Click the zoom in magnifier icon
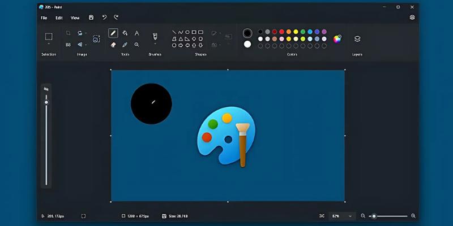 413,216
